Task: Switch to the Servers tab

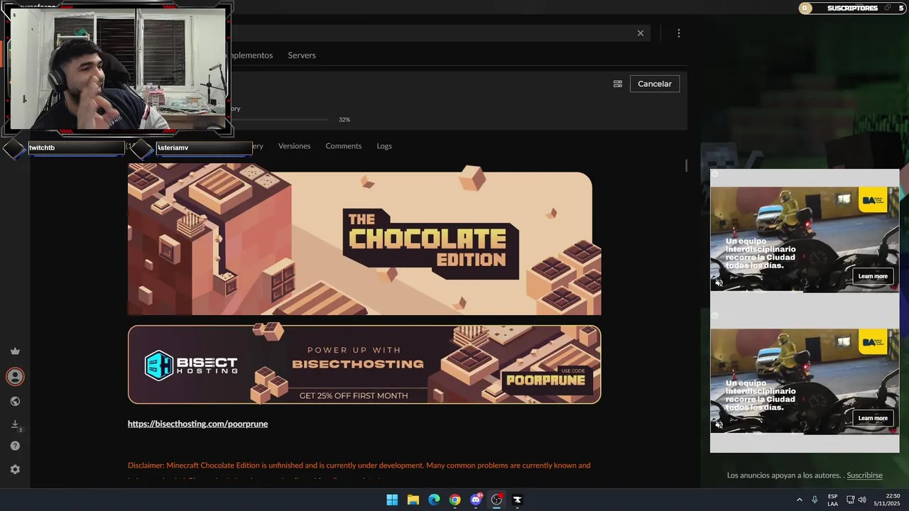Action: point(302,55)
